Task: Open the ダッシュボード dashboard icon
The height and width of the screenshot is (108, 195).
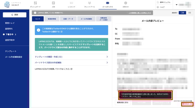Action: 35,3
